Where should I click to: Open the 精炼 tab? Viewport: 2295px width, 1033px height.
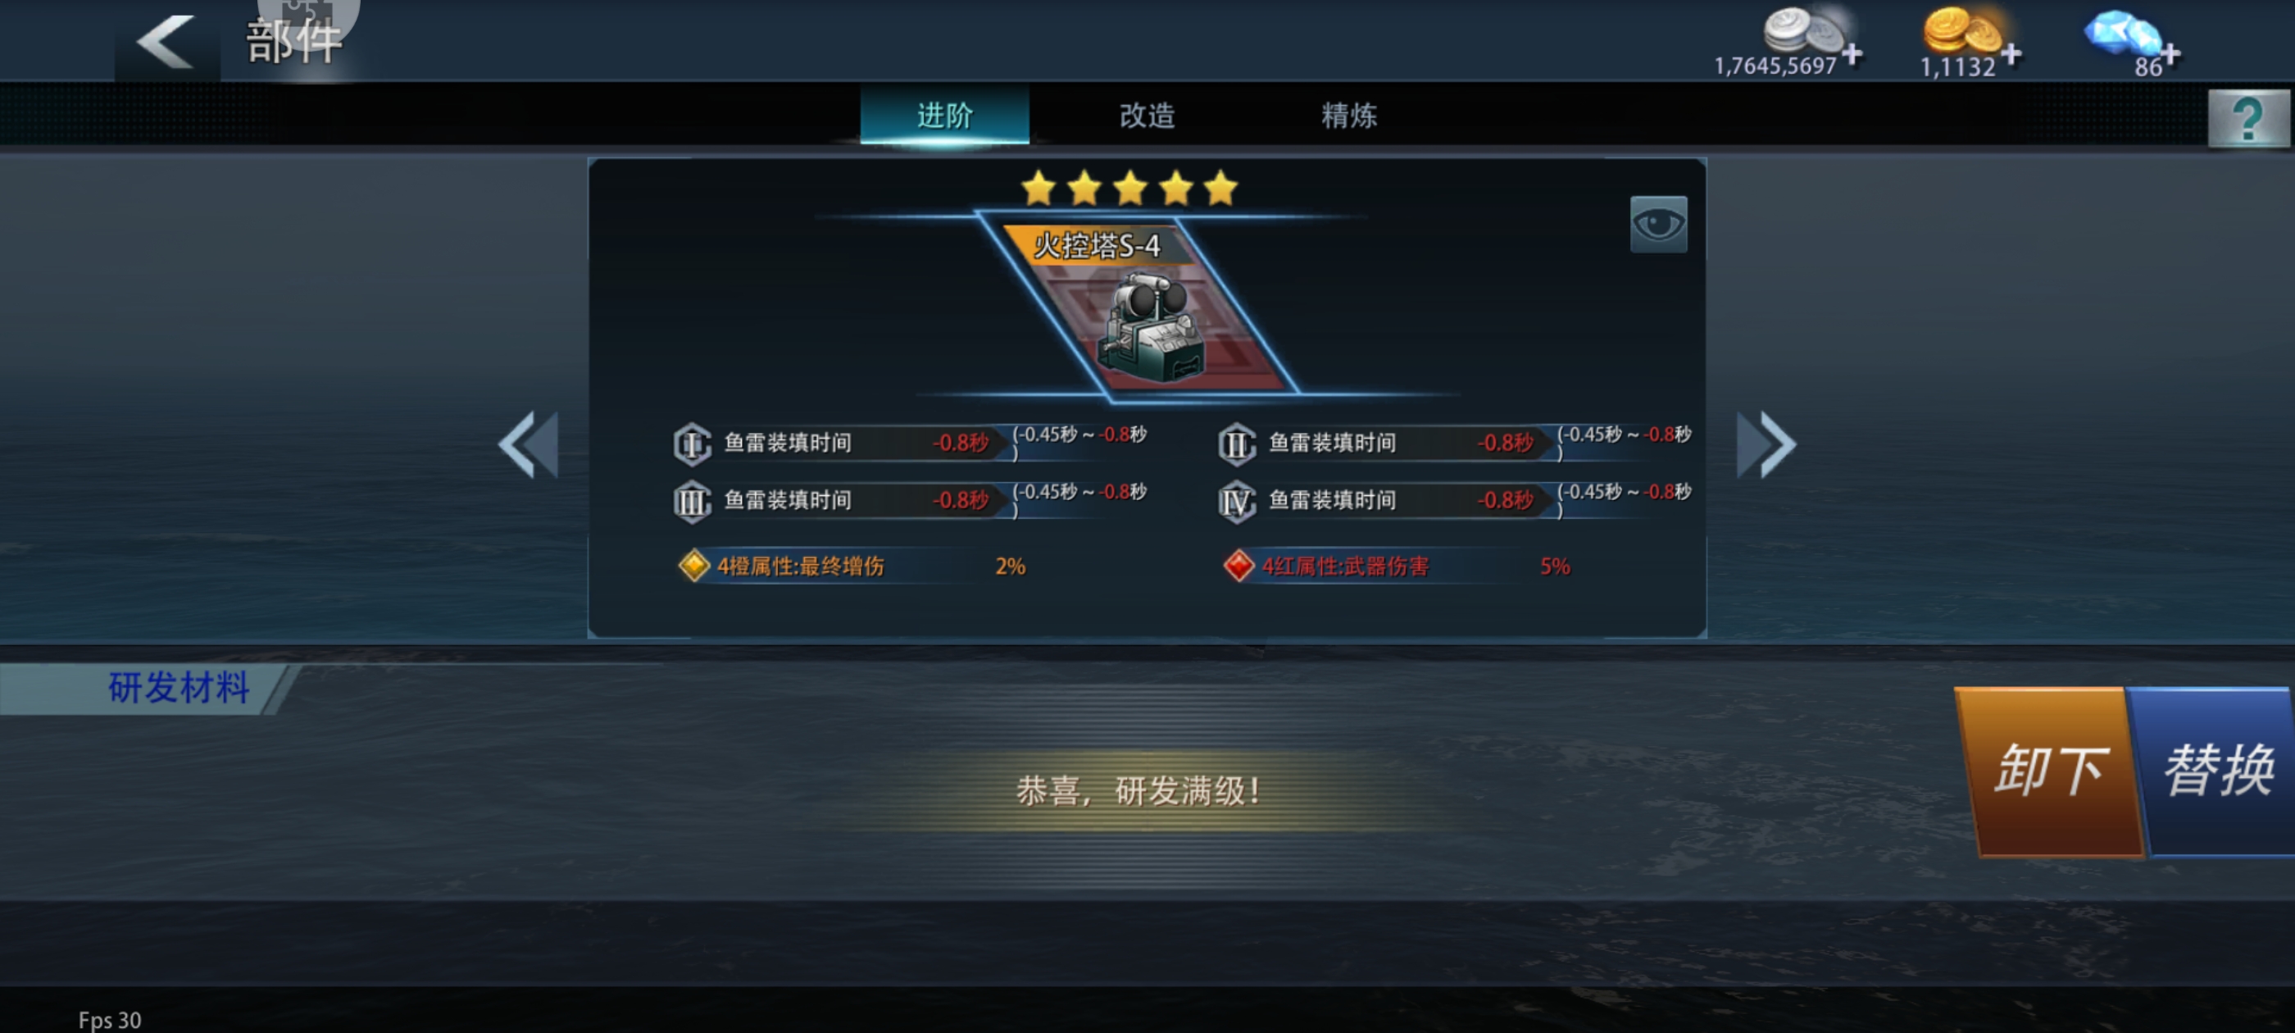point(1349,115)
